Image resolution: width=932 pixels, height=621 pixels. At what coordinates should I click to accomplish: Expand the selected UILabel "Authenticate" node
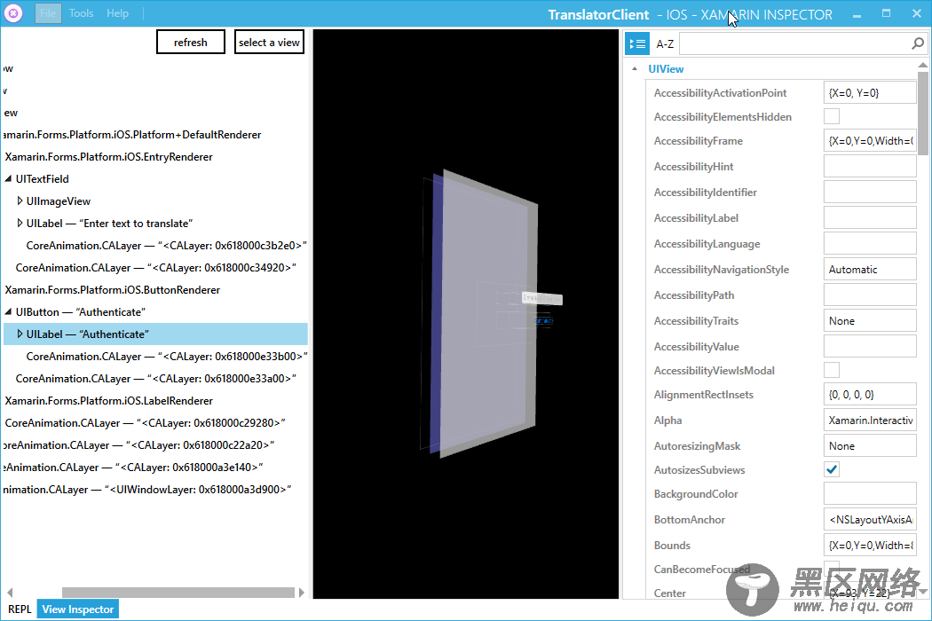coord(20,334)
